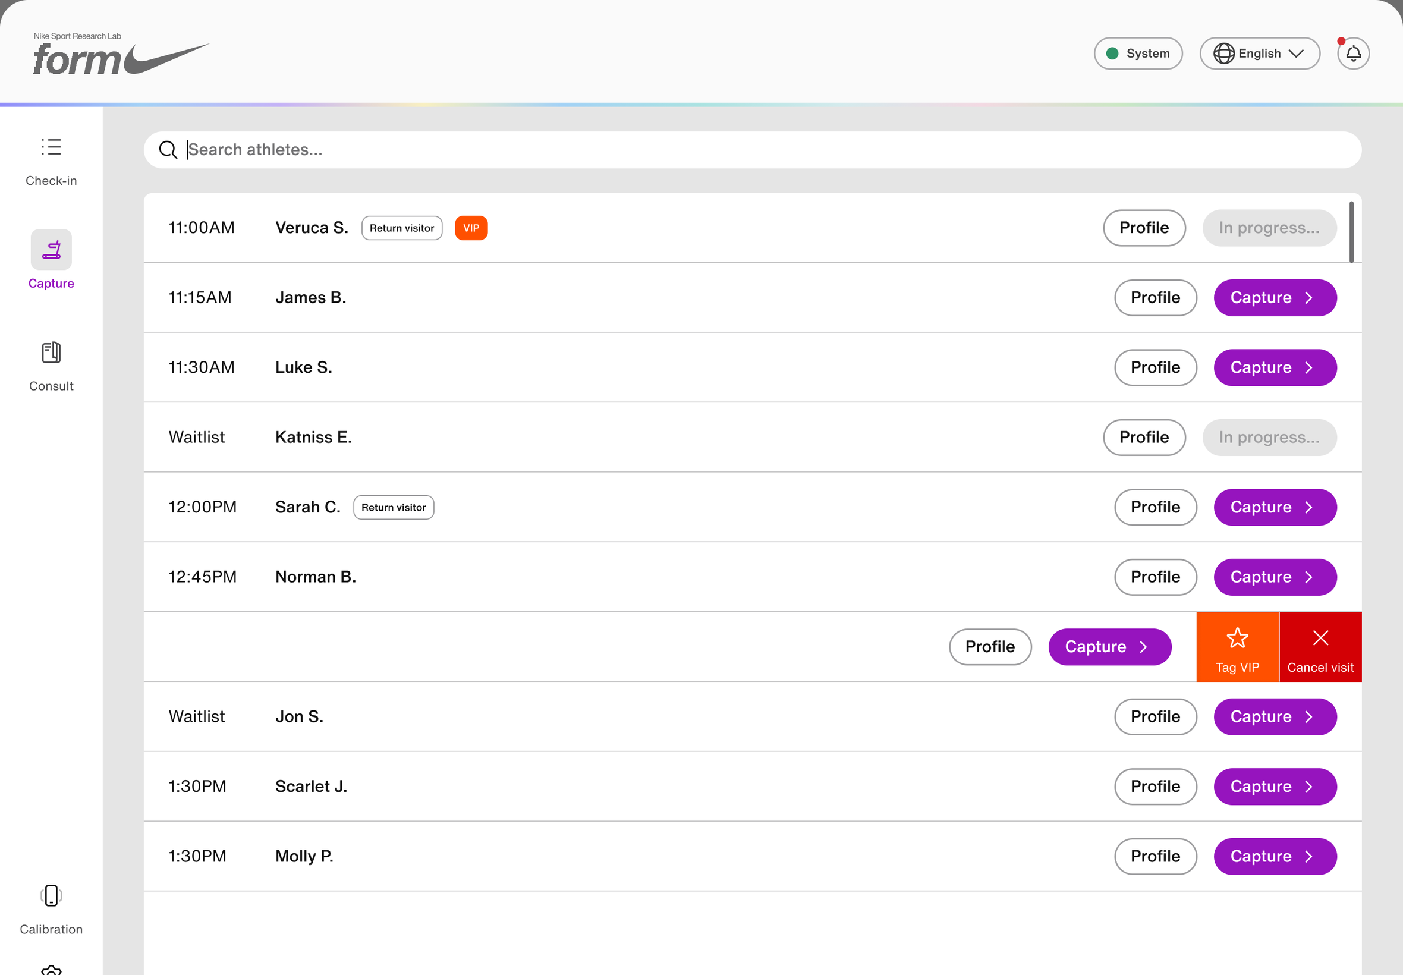1403x975 pixels.
Task: Click Return visitor badge next to Sarah C.
Action: (394, 507)
